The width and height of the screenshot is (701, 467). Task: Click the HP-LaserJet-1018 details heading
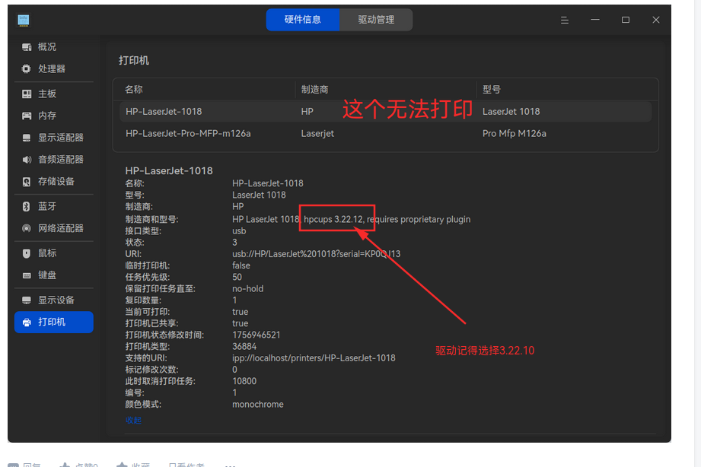(169, 170)
